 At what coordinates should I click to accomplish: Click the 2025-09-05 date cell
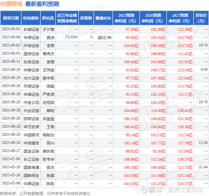(x=11, y=29)
